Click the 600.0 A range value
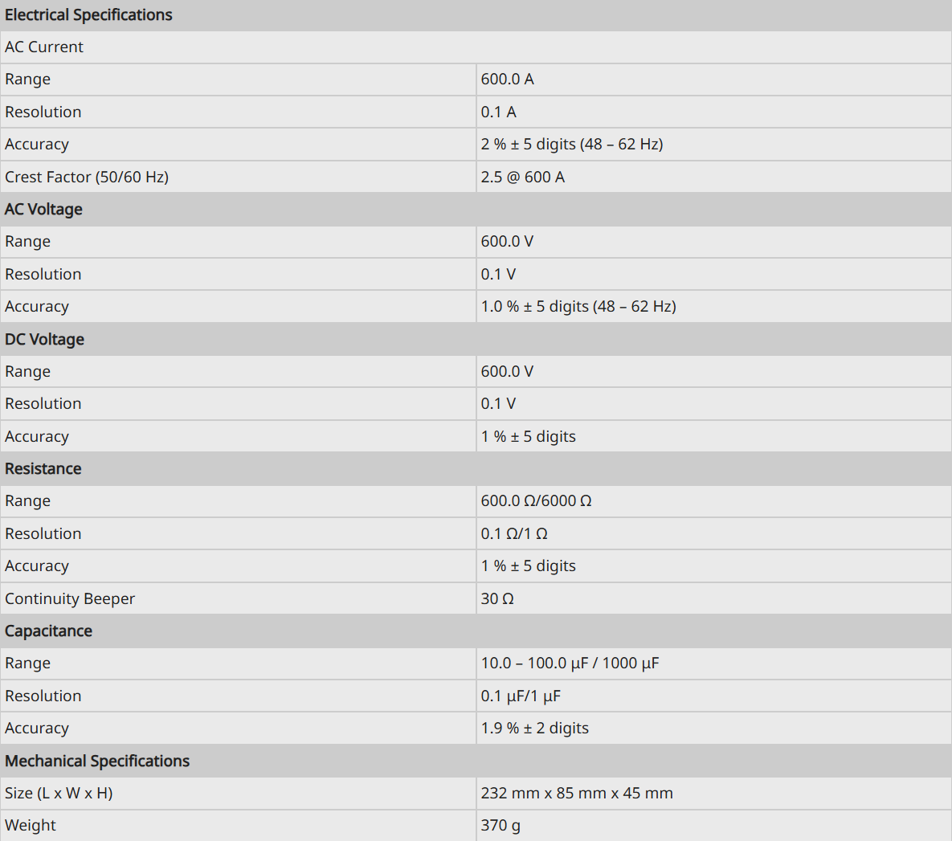This screenshot has height=841, width=952. tap(508, 79)
